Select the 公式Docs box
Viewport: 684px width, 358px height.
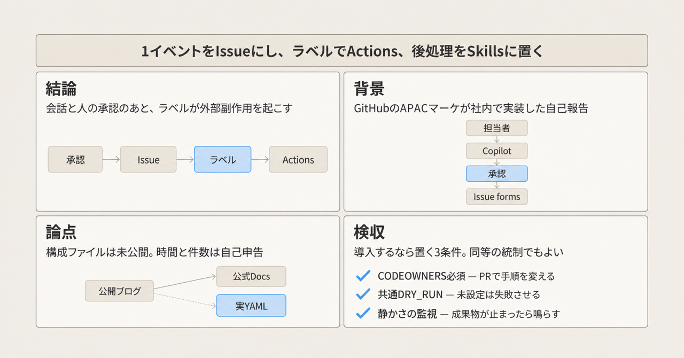pyautogui.click(x=251, y=276)
